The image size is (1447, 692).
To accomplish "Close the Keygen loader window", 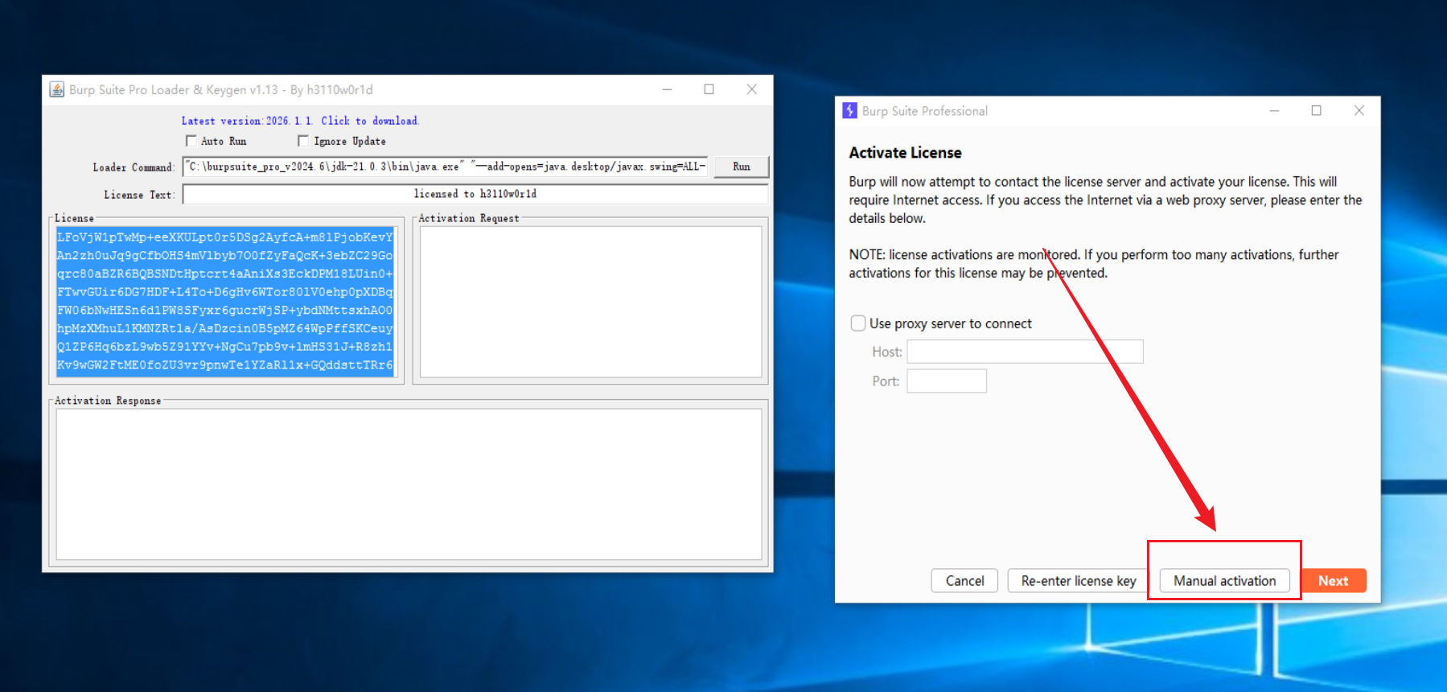I will click(x=751, y=89).
